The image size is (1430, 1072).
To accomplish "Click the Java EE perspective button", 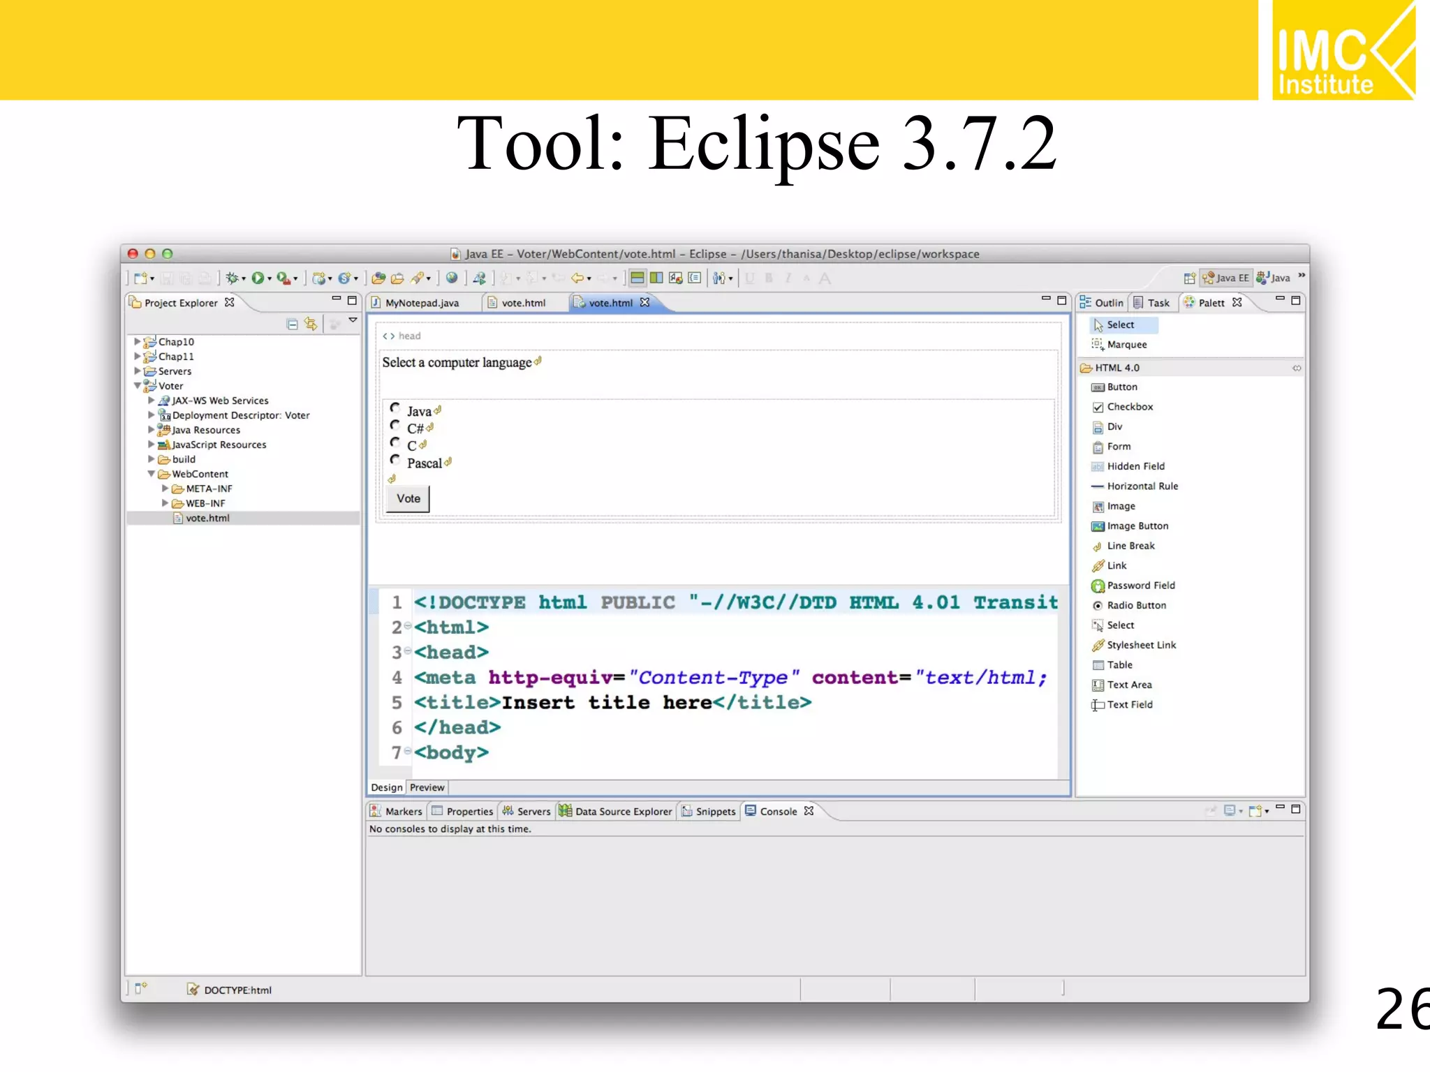I will [1225, 278].
